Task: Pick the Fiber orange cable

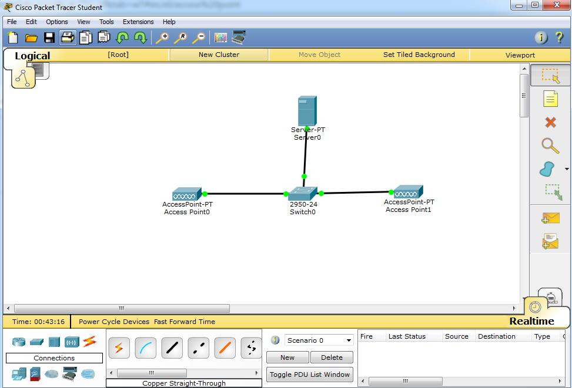Action: click(x=225, y=348)
